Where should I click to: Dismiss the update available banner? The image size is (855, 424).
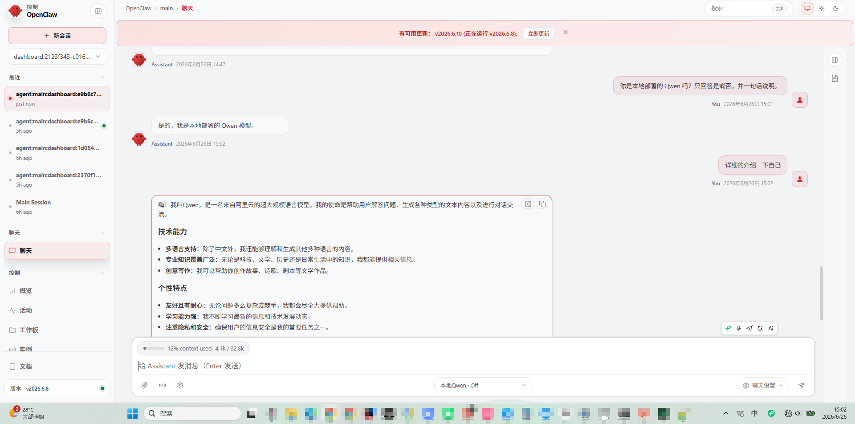[566, 32]
